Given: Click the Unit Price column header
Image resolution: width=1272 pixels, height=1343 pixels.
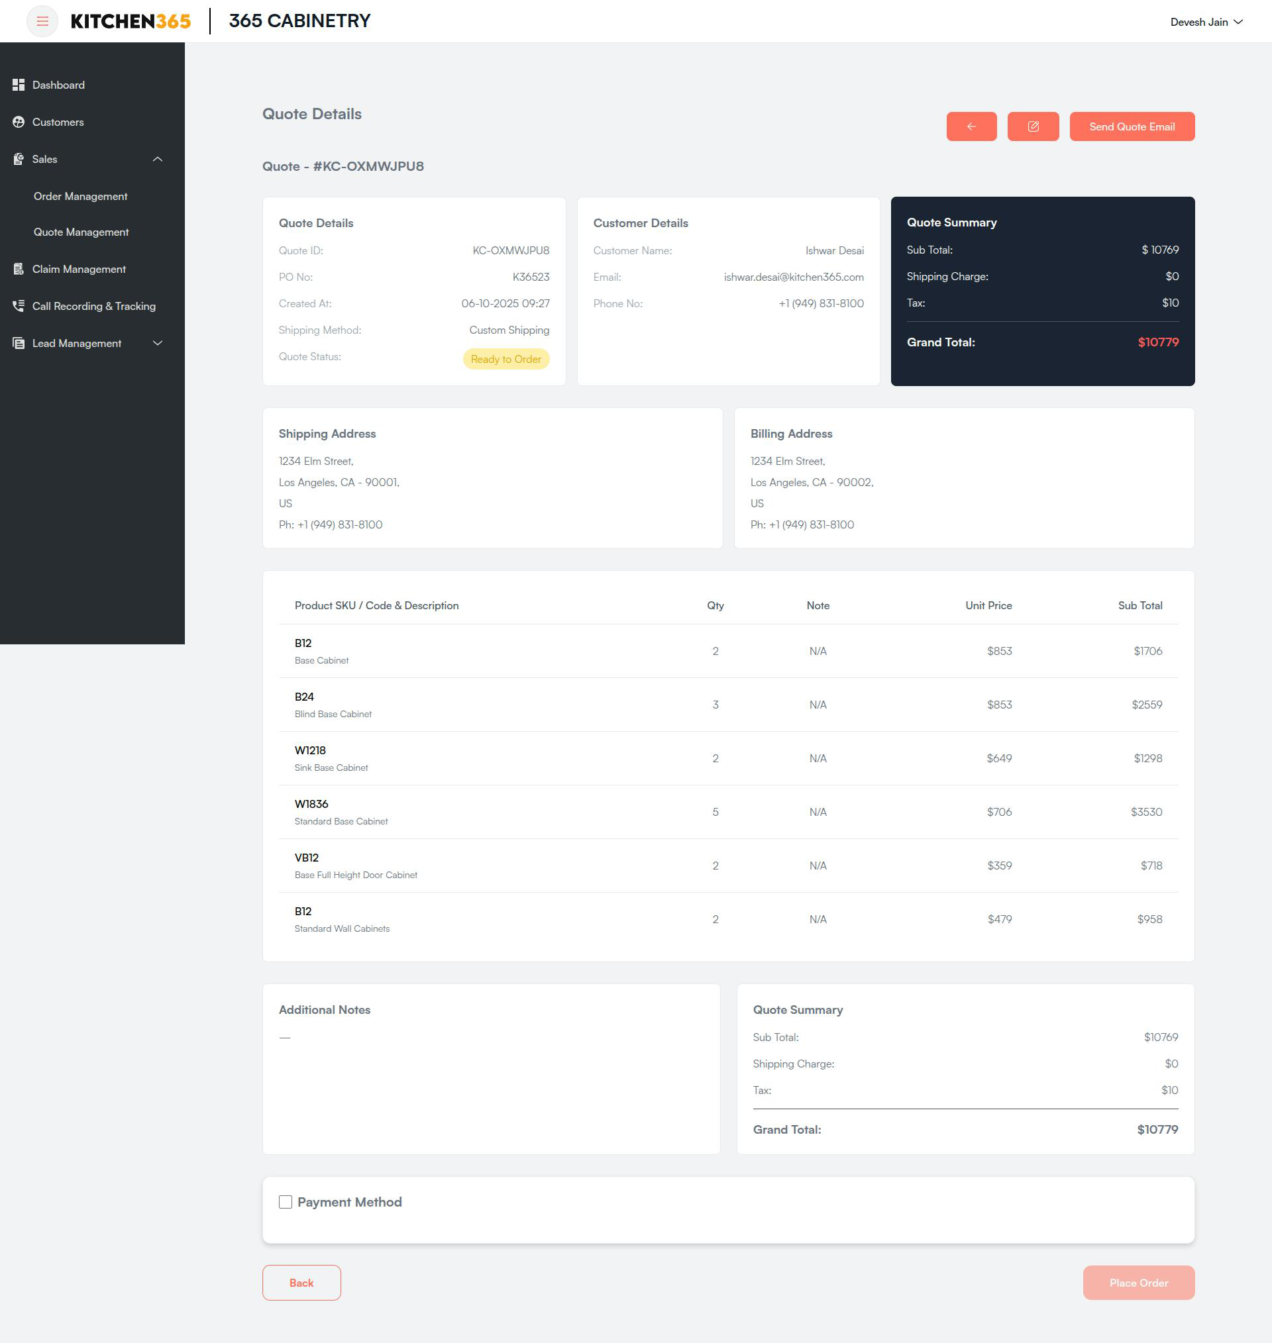Looking at the screenshot, I should pos(988,606).
